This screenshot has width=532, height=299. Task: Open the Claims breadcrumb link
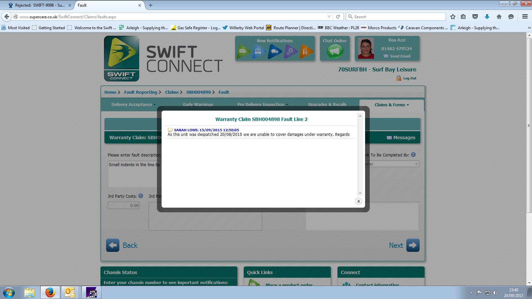click(x=172, y=92)
